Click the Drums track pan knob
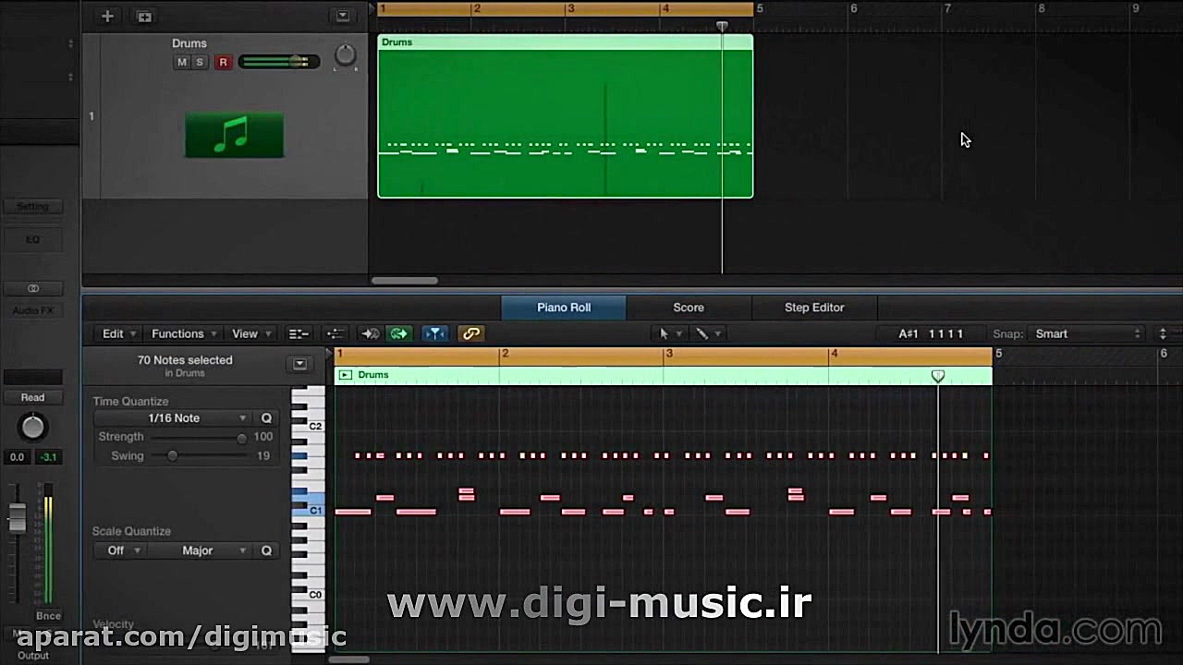 [345, 55]
